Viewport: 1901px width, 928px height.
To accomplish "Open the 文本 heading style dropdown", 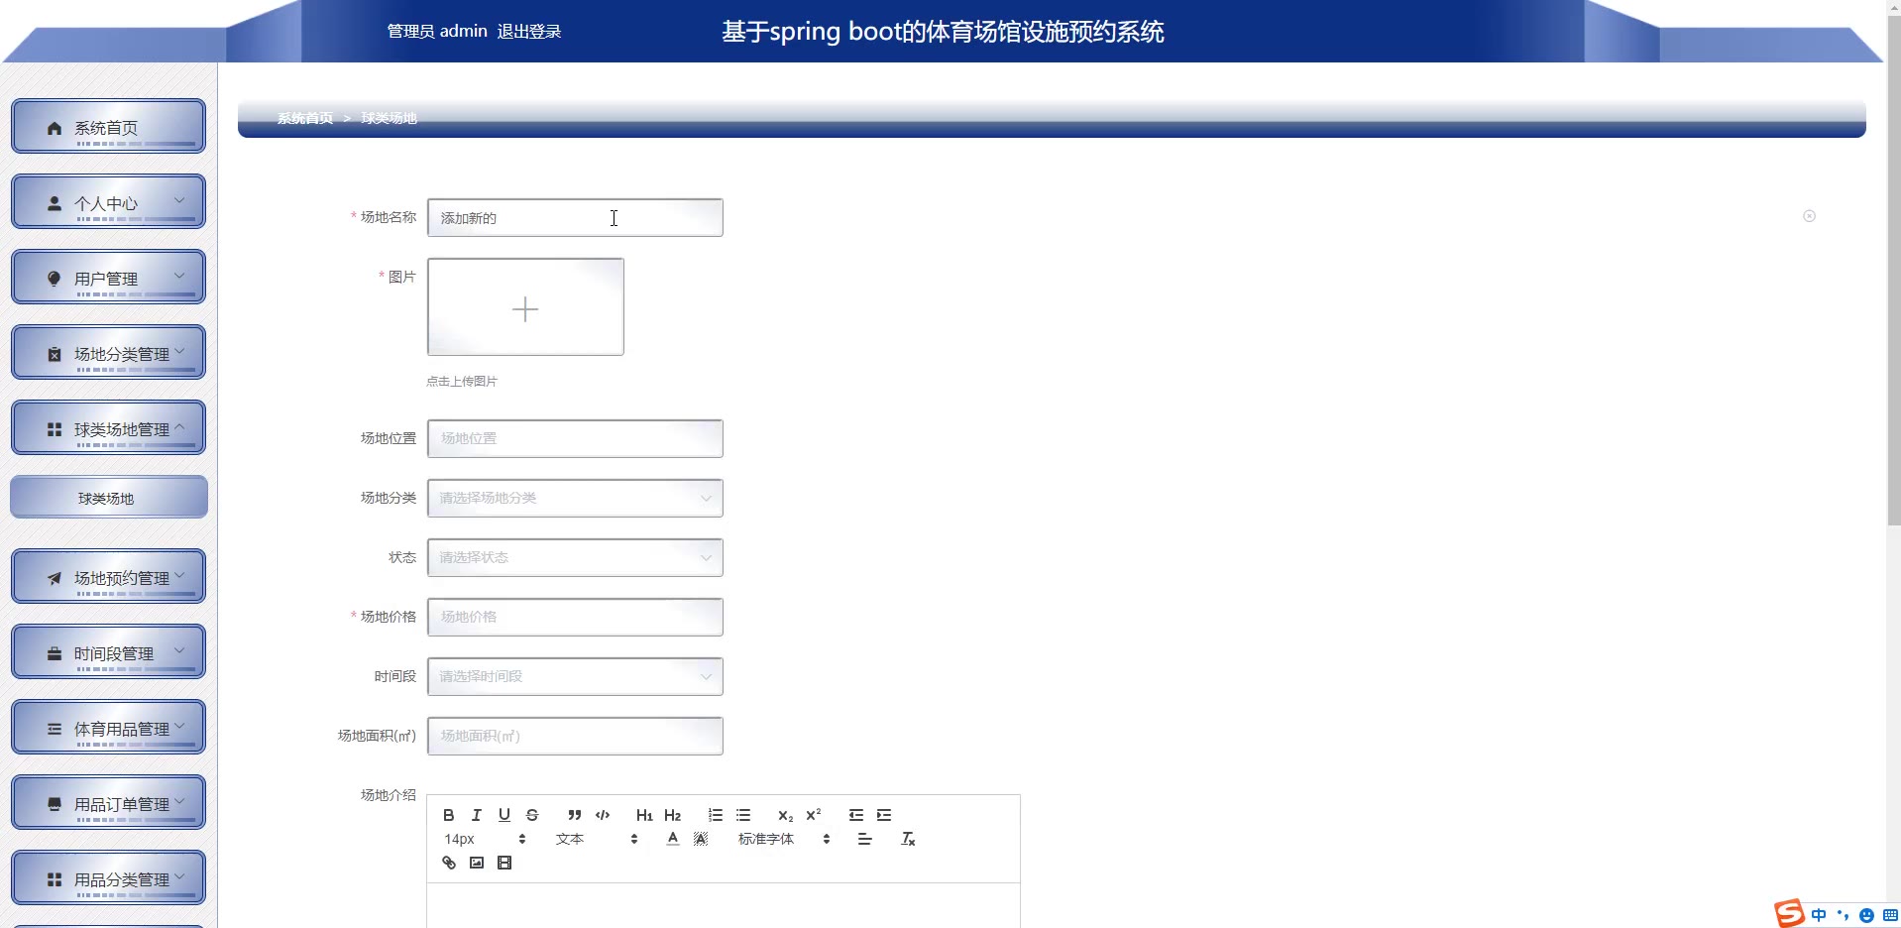I will pyautogui.click(x=597, y=839).
